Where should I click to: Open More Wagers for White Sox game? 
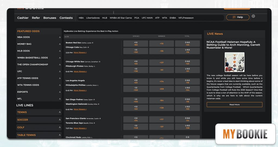click(80, 72)
